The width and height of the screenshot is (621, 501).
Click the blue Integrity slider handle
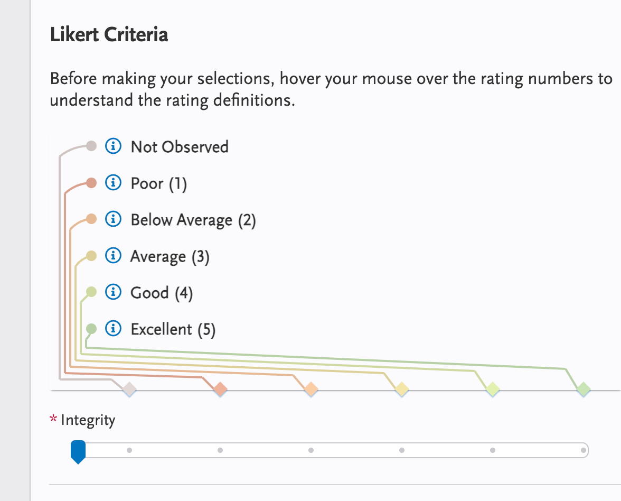click(78, 451)
